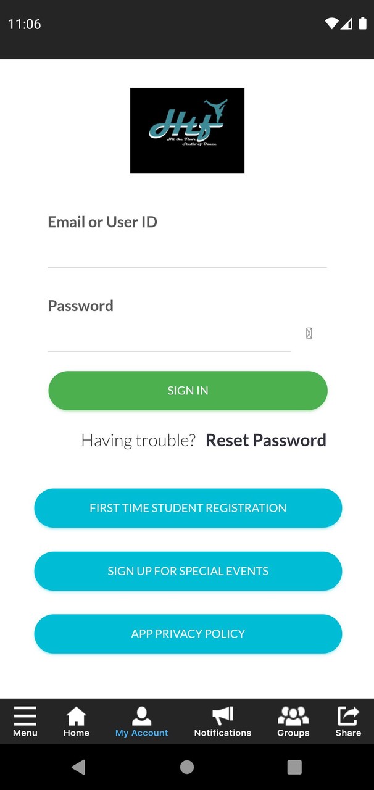Toggle password visibility icon
Viewport: 374px width, 790px height.
pyautogui.click(x=309, y=333)
